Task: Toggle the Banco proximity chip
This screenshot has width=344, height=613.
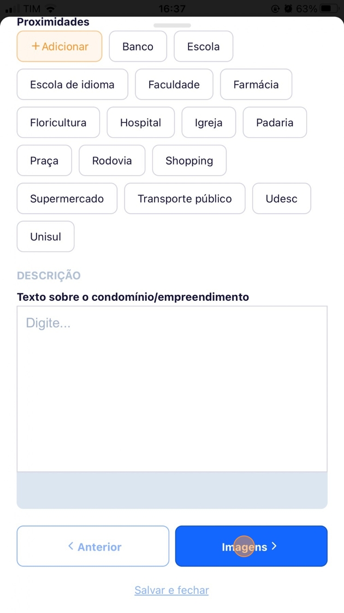Action: tap(138, 46)
